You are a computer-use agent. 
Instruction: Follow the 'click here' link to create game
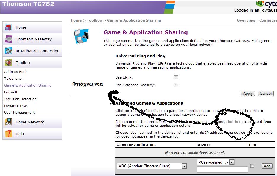click(234, 122)
